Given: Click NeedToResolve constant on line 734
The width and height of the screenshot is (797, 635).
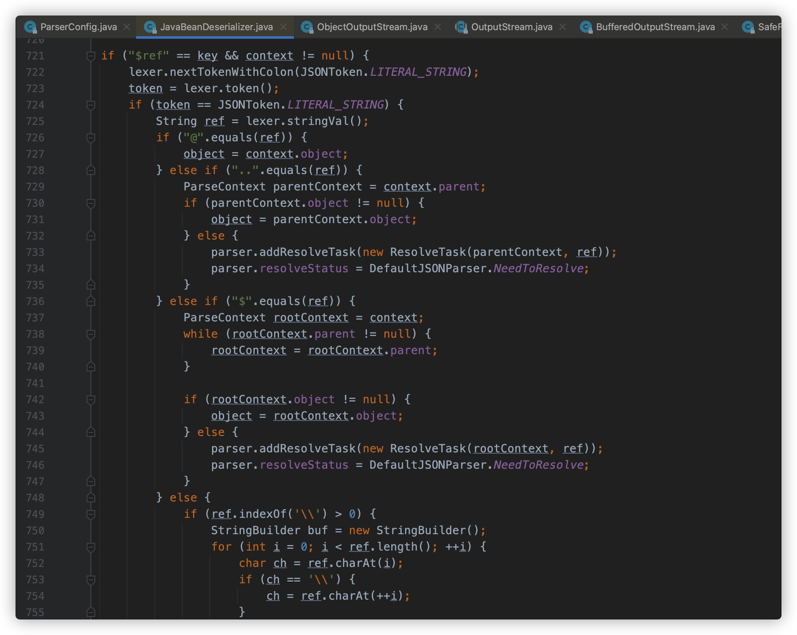Looking at the screenshot, I should 539,268.
